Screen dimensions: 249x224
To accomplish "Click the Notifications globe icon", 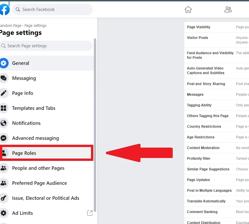I will (4, 123).
